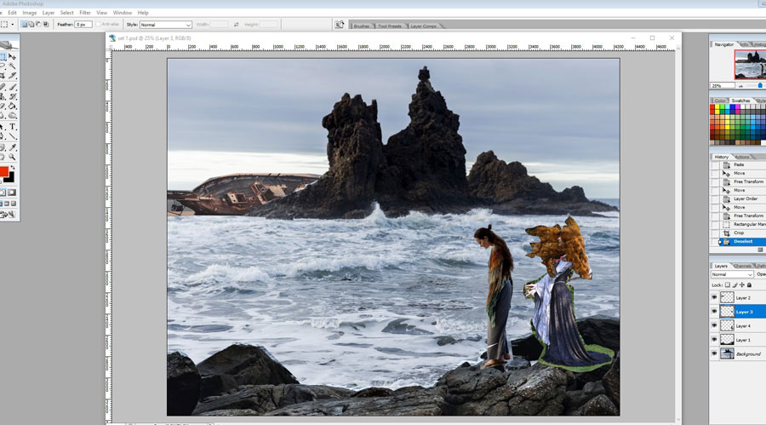Select the Slice tool
Image resolution: width=766 pixels, height=425 pixels.
pos(12,75)
